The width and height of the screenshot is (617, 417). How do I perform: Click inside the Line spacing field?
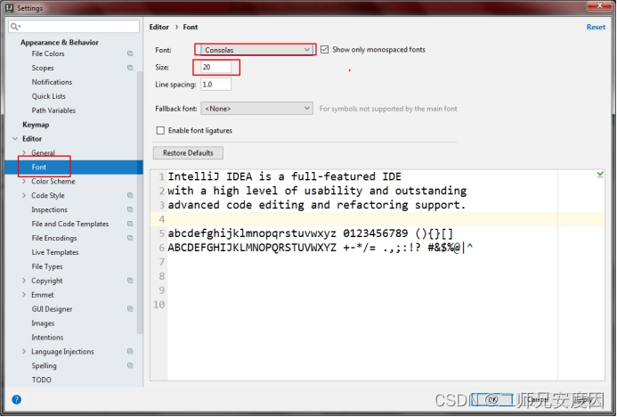pos(215,85)
